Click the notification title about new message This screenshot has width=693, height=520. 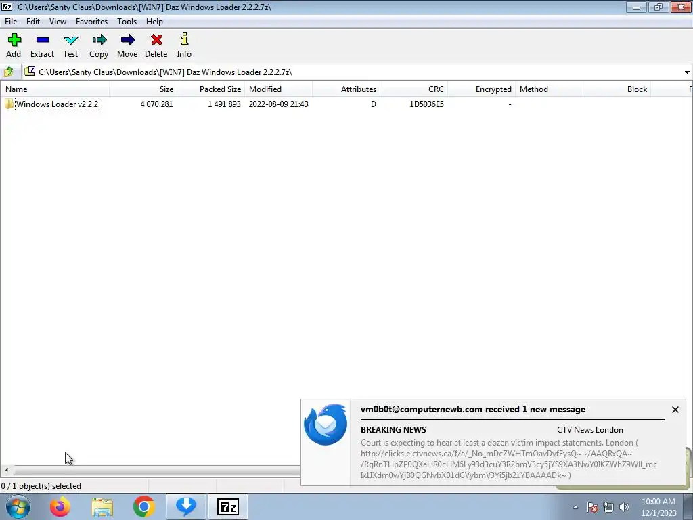pyautogui.click(x=473, y=410)
